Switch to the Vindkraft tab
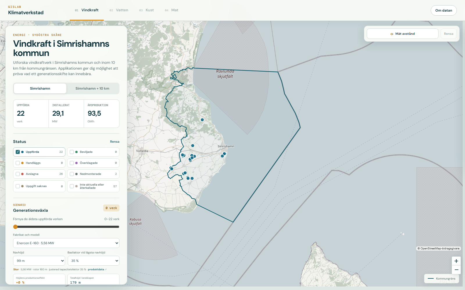The height and width of the screenshot is (290, 465). [87, 10]
